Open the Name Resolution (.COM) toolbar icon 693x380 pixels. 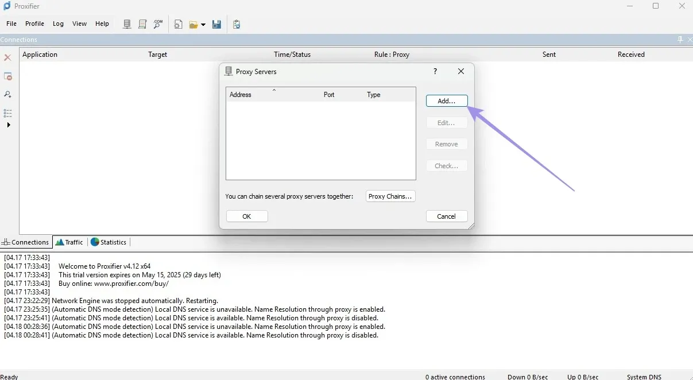tap(158, 24)
